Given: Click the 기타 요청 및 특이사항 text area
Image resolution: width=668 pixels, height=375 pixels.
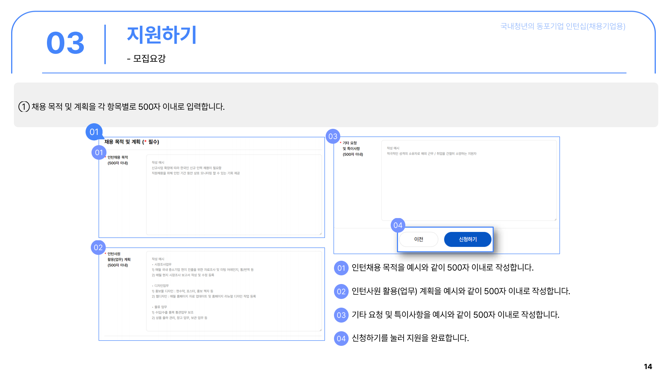Looking at the screenshot, I should 469,187.
